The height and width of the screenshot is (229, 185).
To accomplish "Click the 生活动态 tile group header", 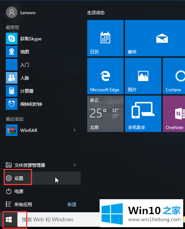I will pos(96,13).
